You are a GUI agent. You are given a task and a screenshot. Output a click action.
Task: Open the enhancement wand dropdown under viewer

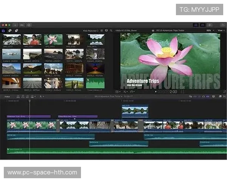[x=125, y=92]
